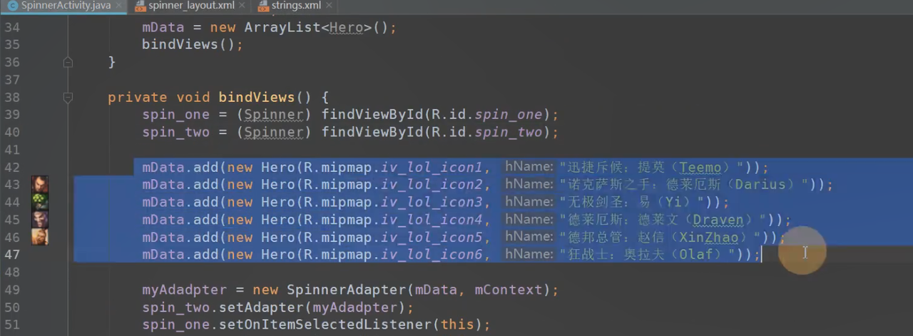Click 'this' keyword on line 51
Screen dimensions: 913x336
coord(457,325)
